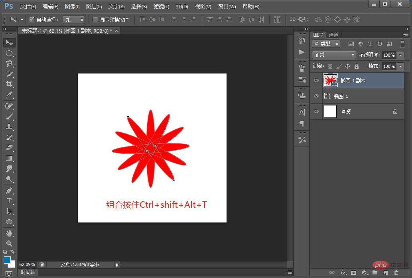Select the Lasso tool
This screenshot has width=412, height=278.
click(9, 64)
